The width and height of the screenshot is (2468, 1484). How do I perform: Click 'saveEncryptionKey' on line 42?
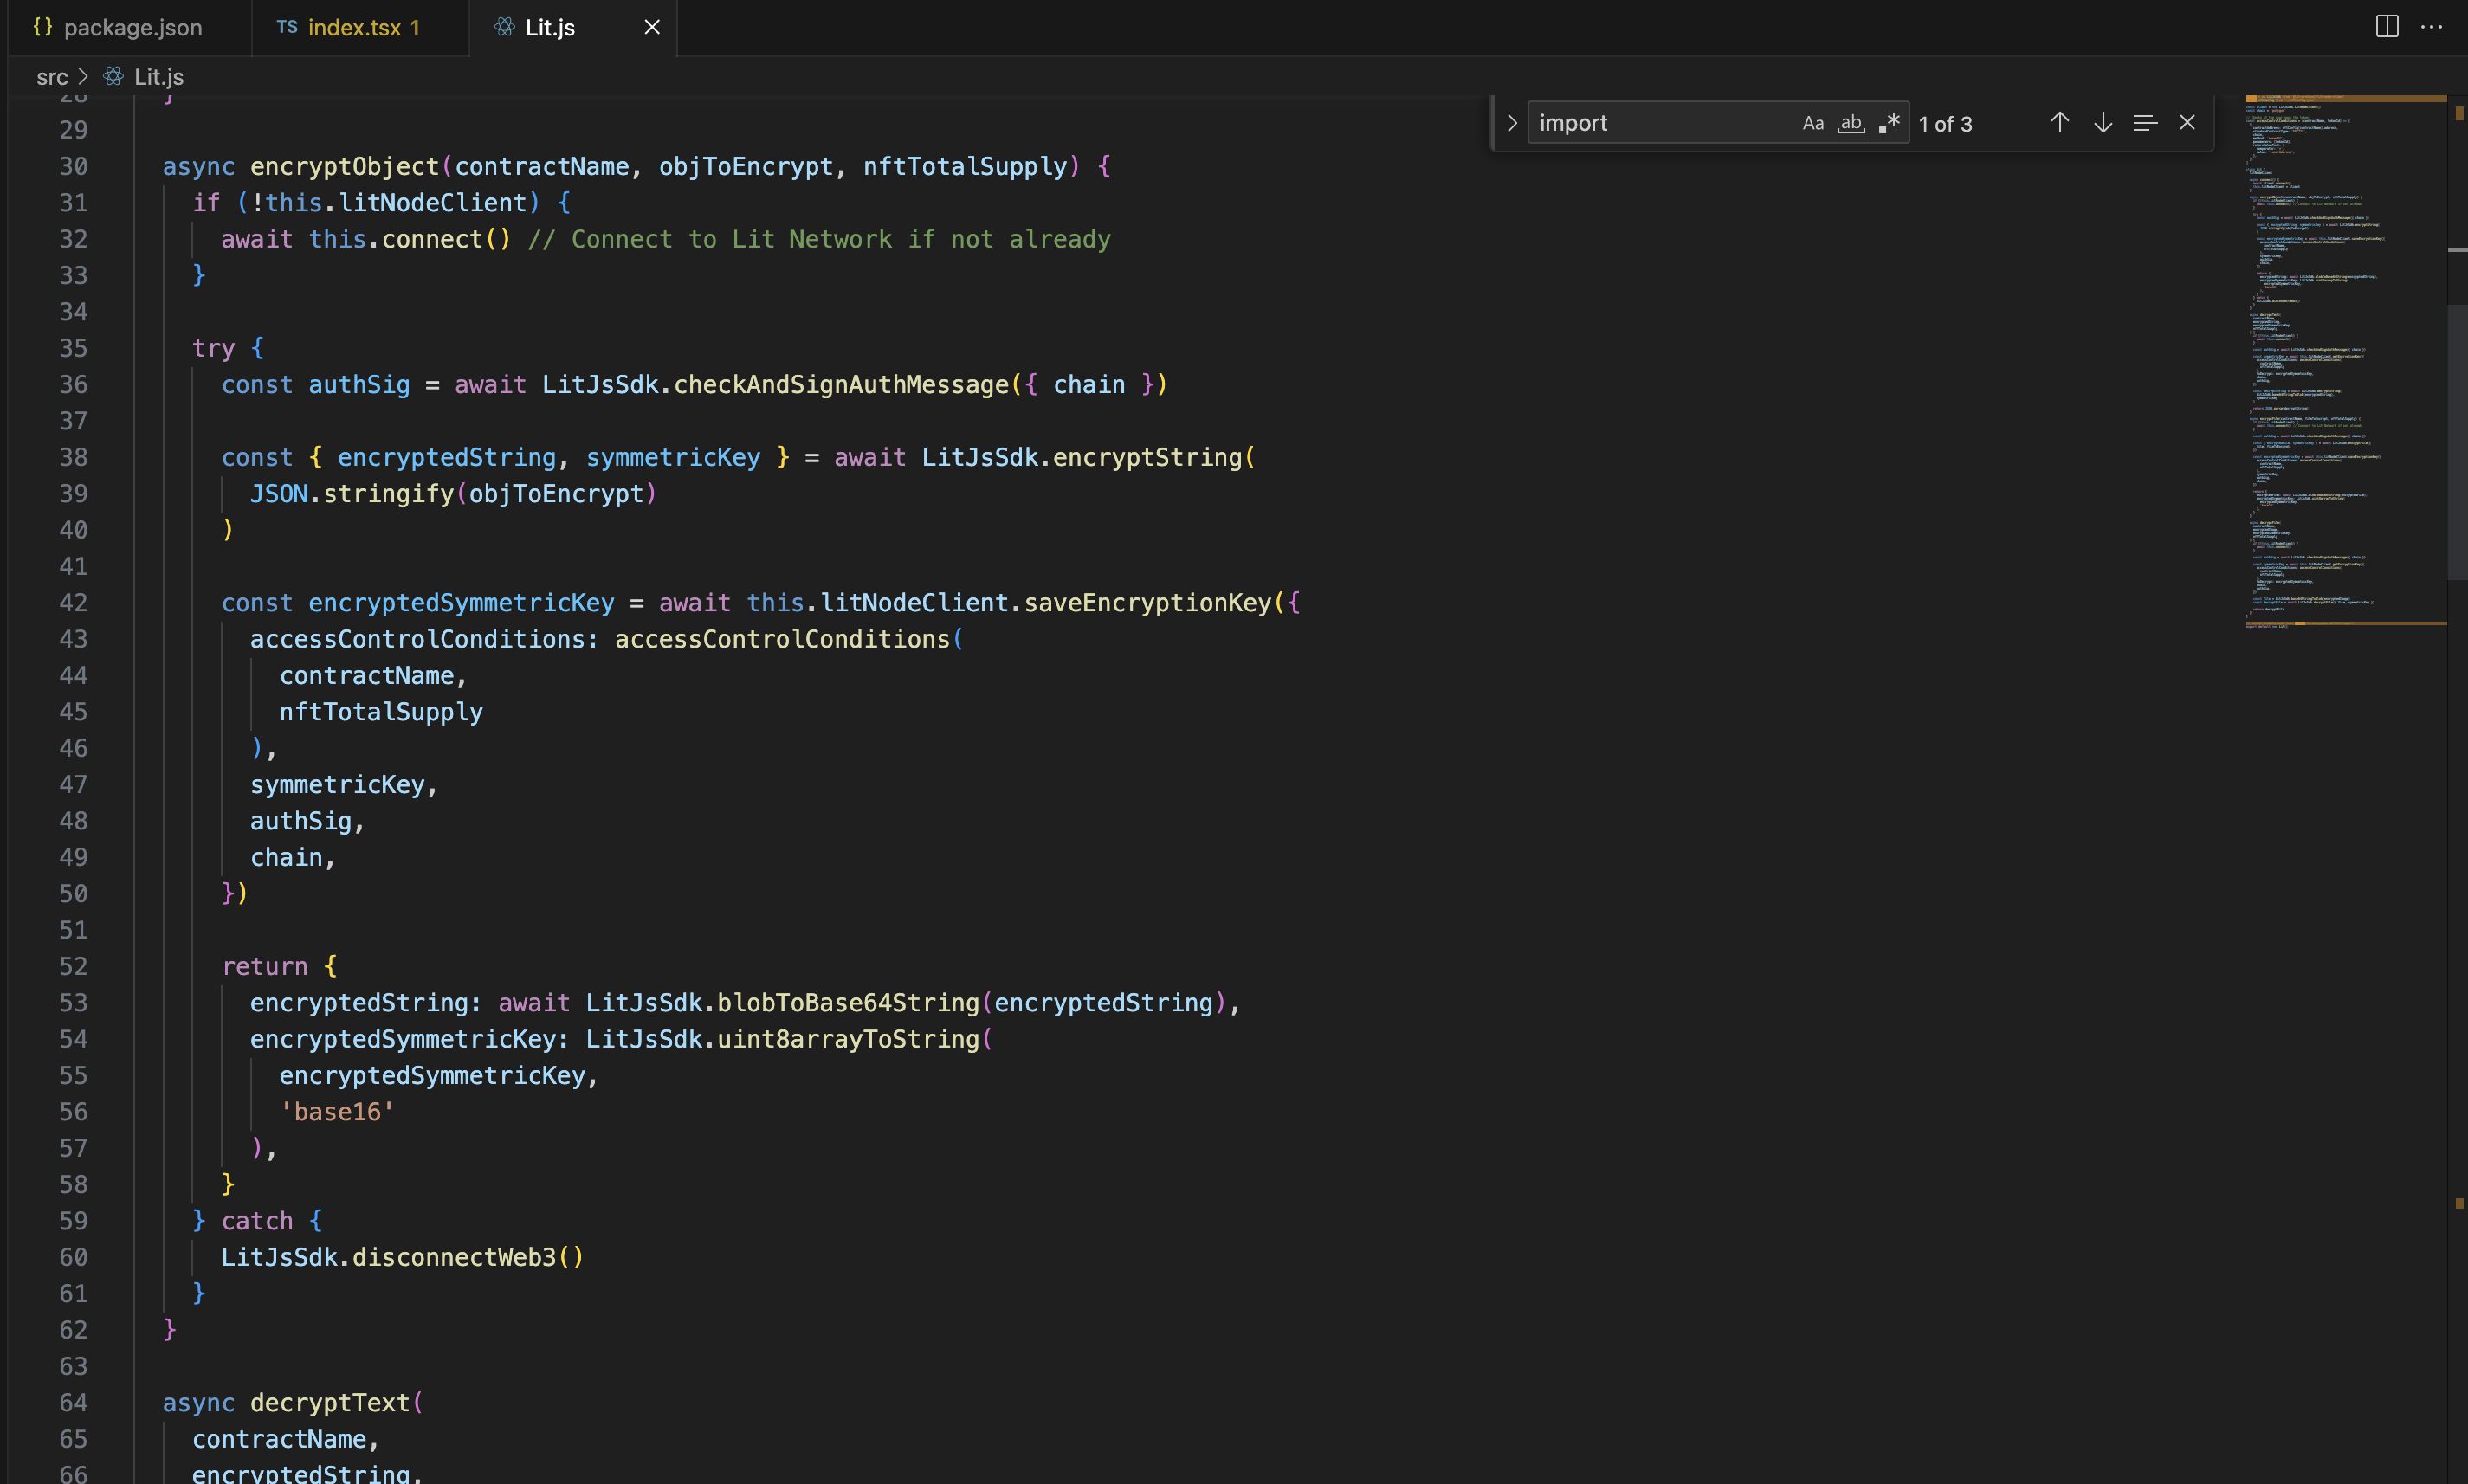pos(1148,602)
